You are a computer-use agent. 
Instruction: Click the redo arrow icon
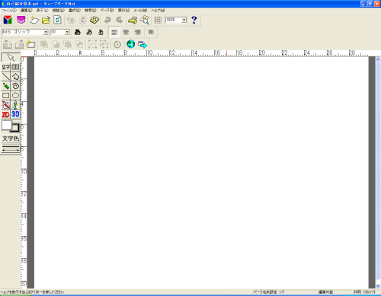tap(119, 20)
